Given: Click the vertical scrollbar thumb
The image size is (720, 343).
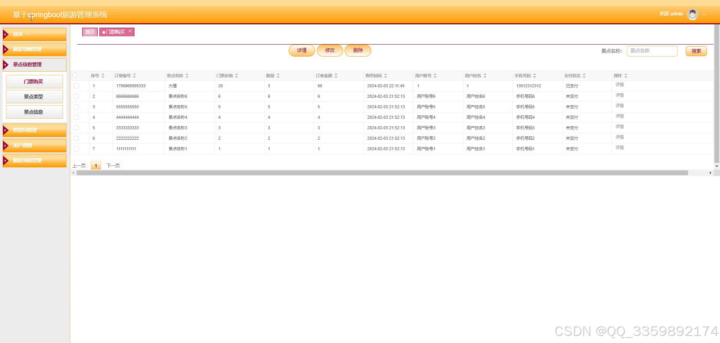Looking at the screenshot, I should (x=717, y=94).
